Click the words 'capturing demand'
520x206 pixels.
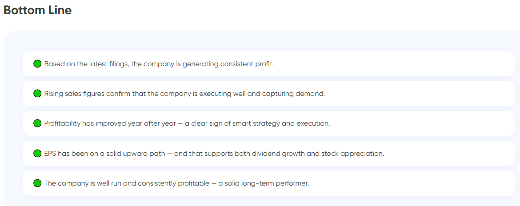click(x=293, y=94)
